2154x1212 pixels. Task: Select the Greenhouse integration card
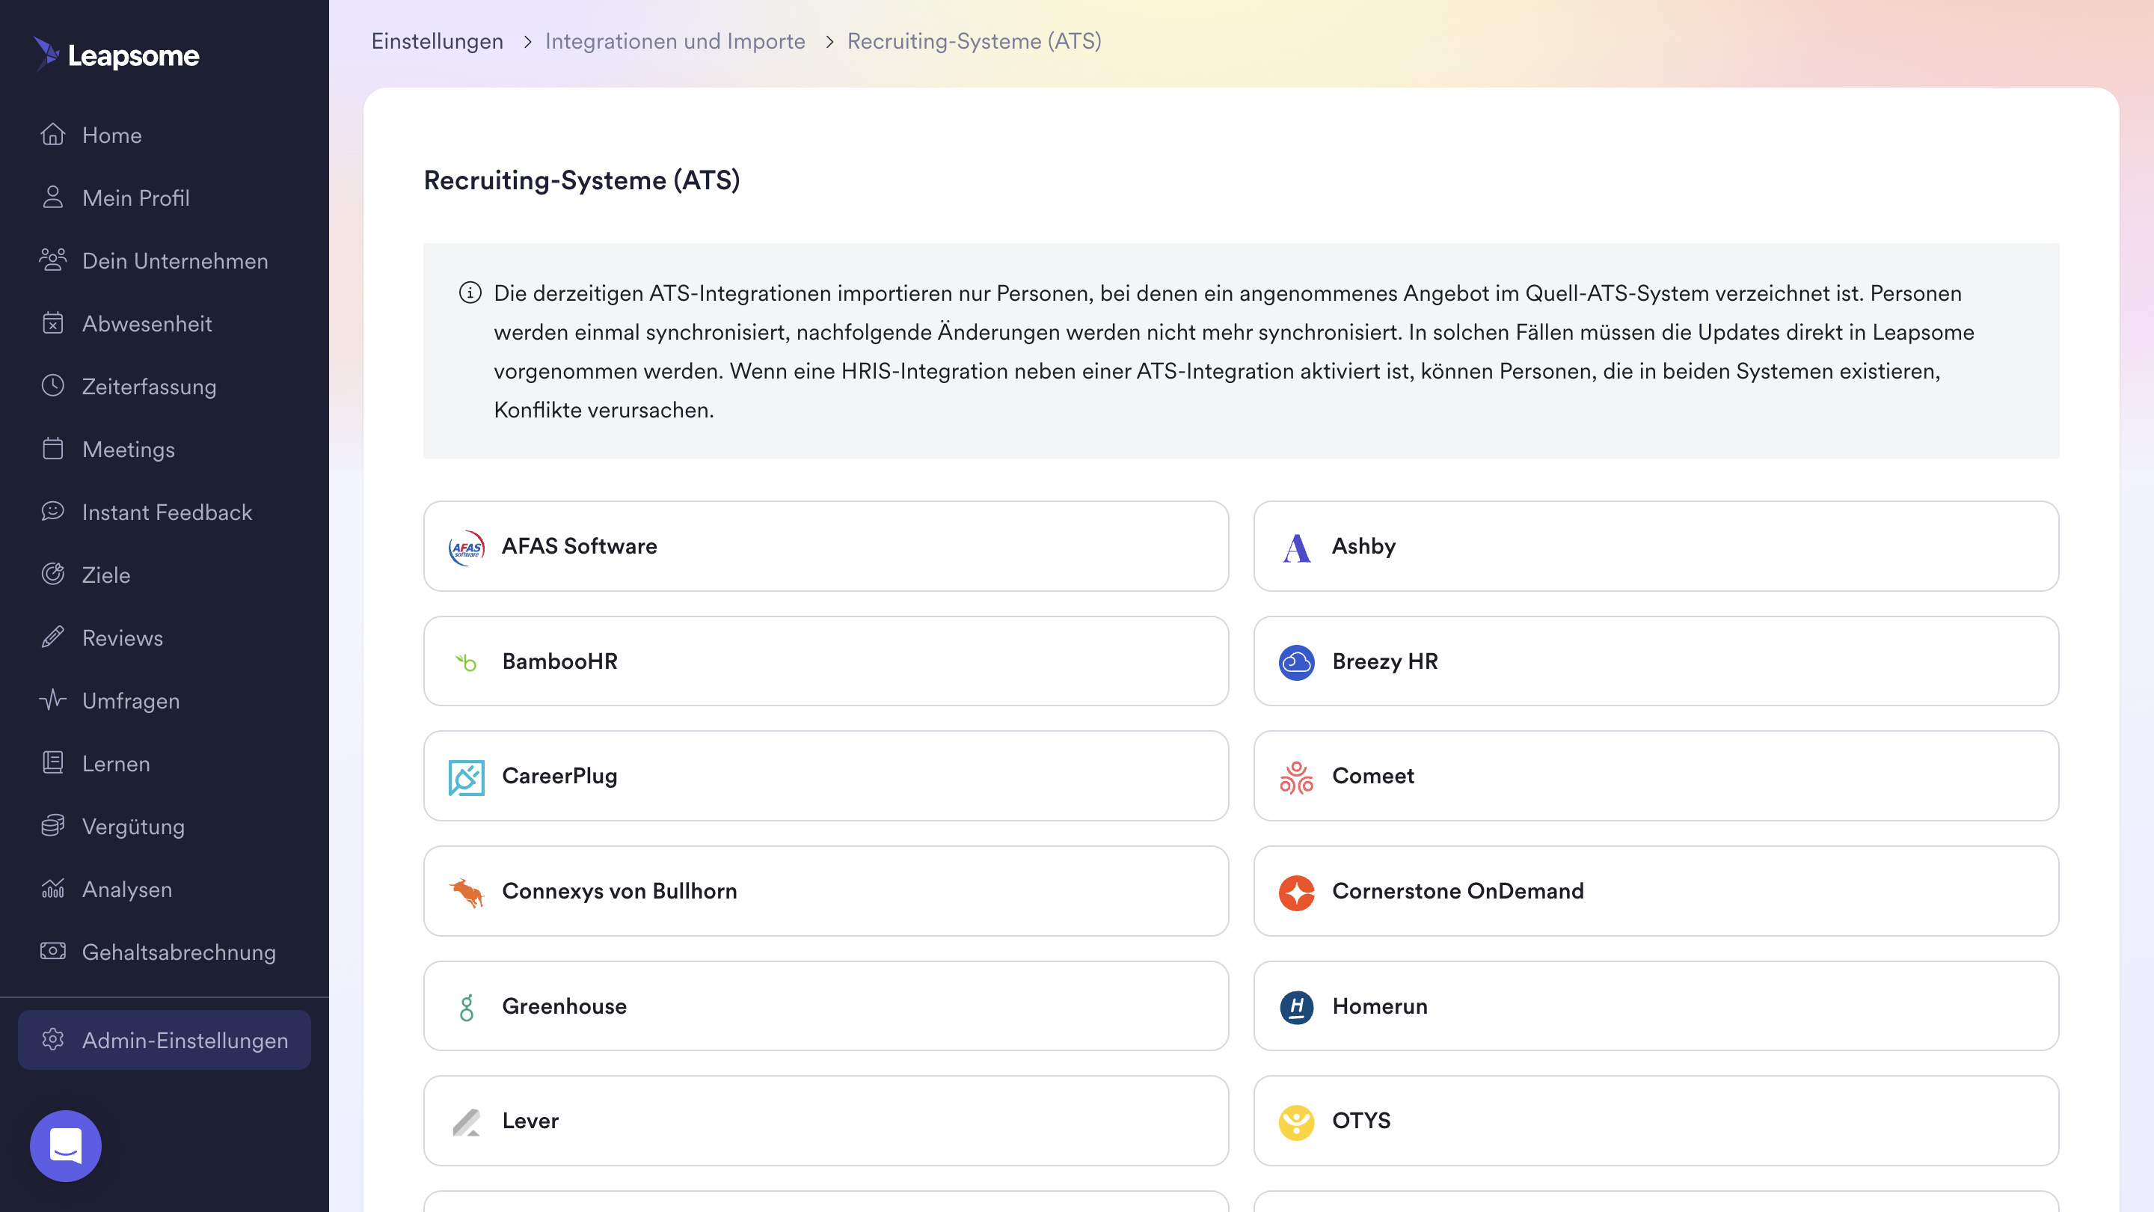826,1006
